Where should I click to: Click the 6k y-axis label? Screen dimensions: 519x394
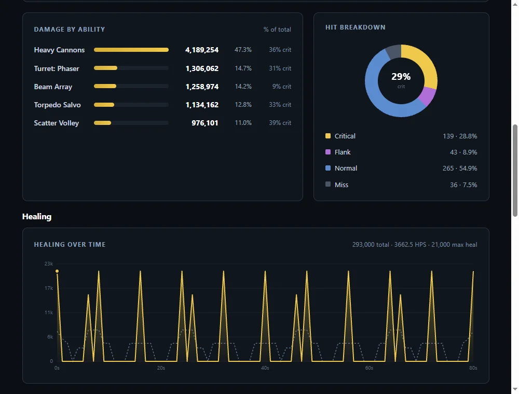pos(50,337)
